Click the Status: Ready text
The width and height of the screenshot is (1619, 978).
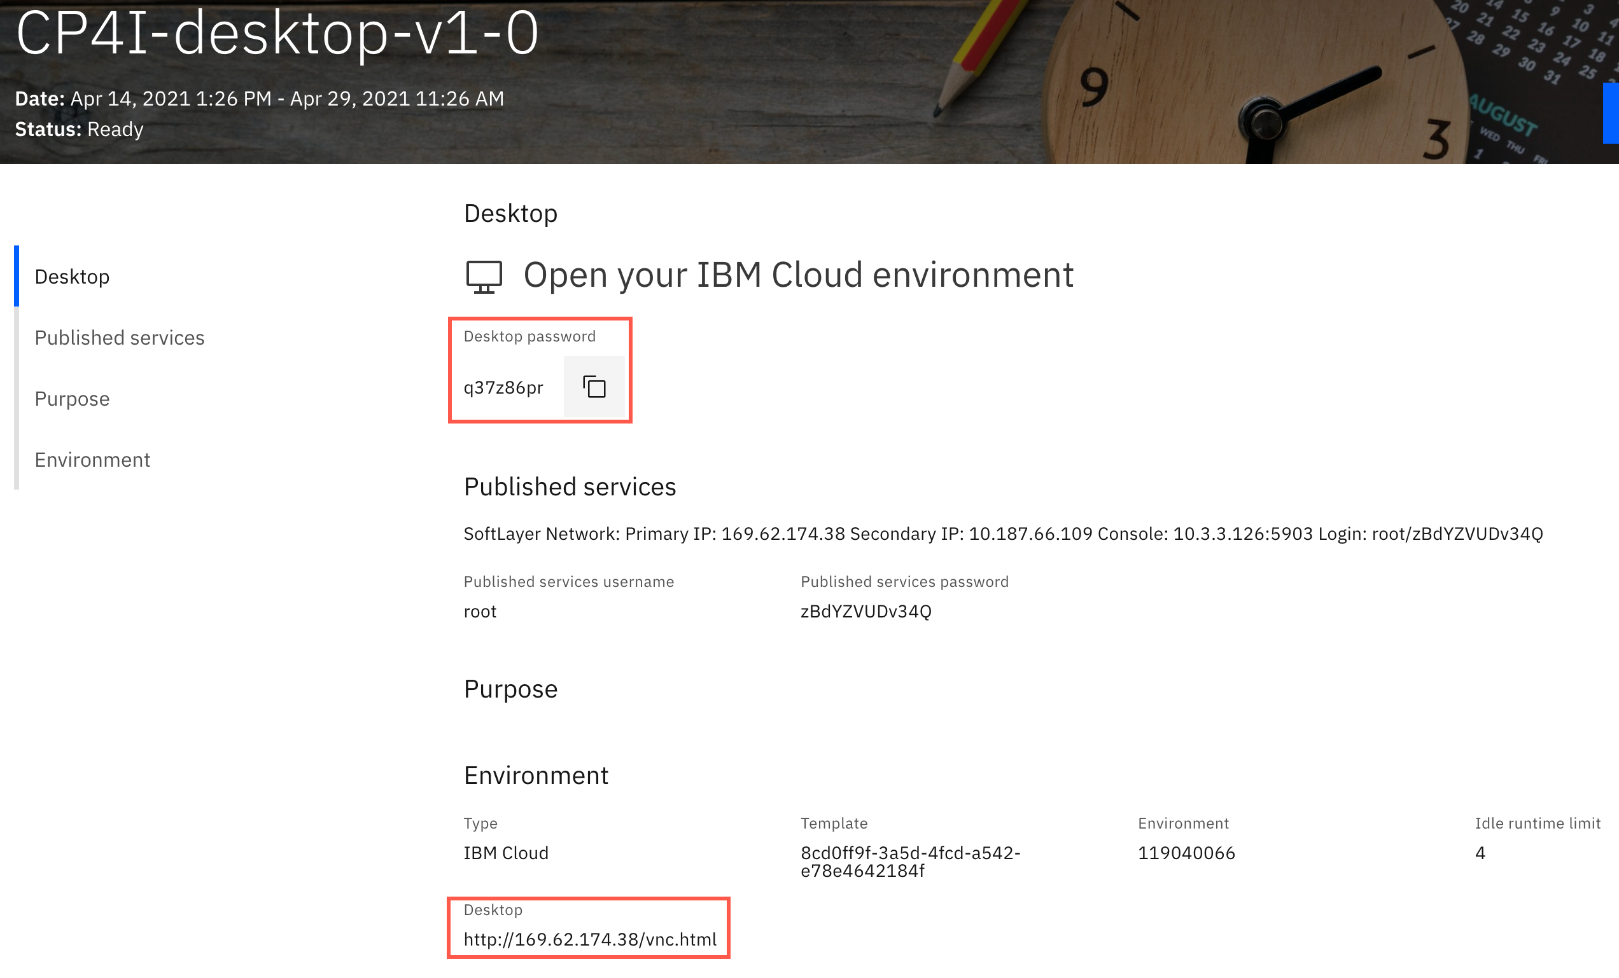[x=80, y=129]
